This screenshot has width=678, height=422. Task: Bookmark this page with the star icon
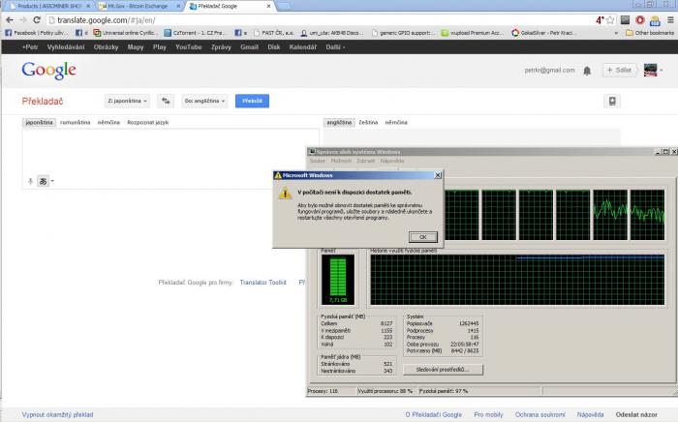(610, 20)
